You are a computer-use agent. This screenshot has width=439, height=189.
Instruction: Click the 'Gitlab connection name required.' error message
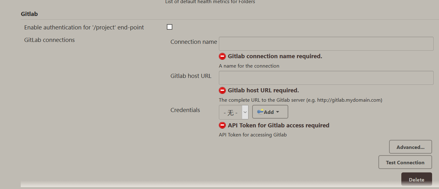(x=275, y=56)
